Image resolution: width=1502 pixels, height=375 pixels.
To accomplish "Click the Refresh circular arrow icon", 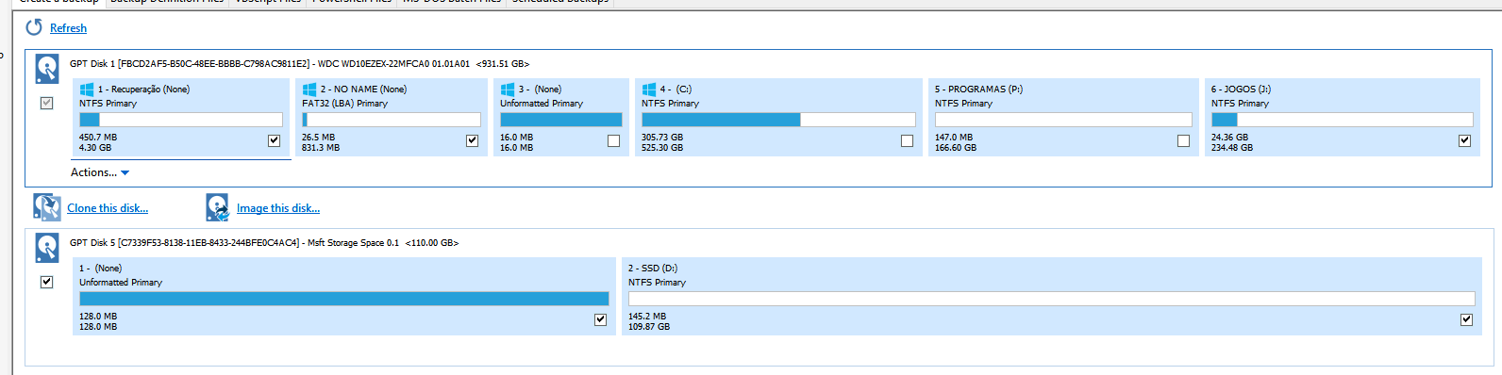I will (x=34, y=27).
